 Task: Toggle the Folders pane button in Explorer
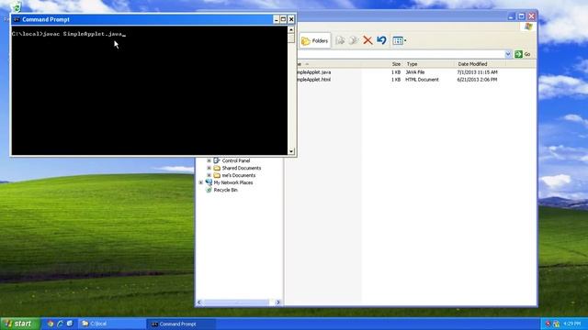(x=314, y=40)
